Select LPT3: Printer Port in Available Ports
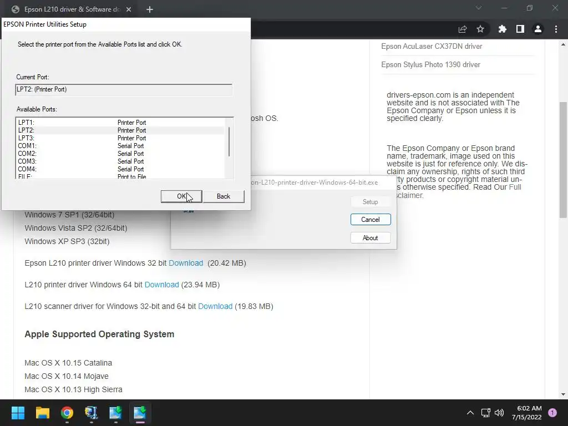The image size is (568, 426). [121, 138]
